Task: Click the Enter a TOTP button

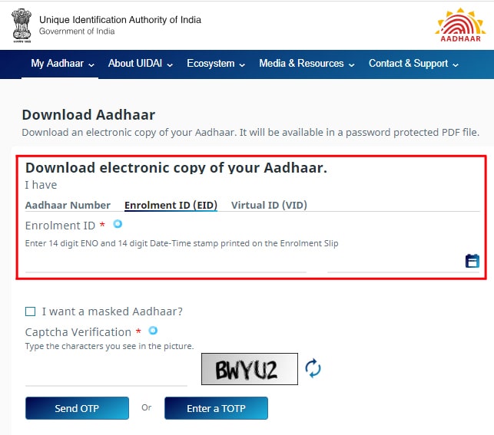Action: click(x=216, y=408)
